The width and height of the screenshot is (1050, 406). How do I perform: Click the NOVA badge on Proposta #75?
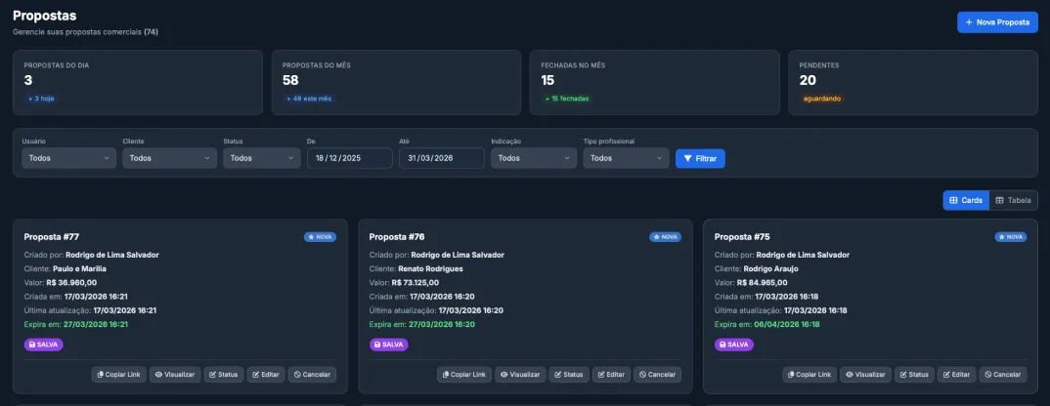(1011, 237)
